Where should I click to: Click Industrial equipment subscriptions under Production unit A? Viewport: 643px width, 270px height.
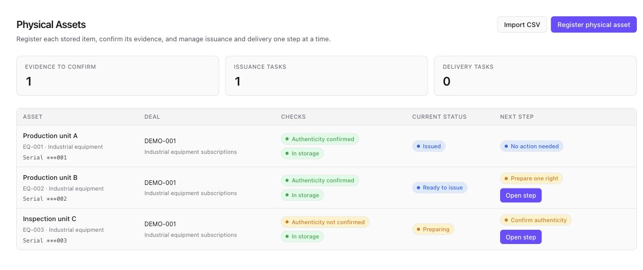(190, 152)
